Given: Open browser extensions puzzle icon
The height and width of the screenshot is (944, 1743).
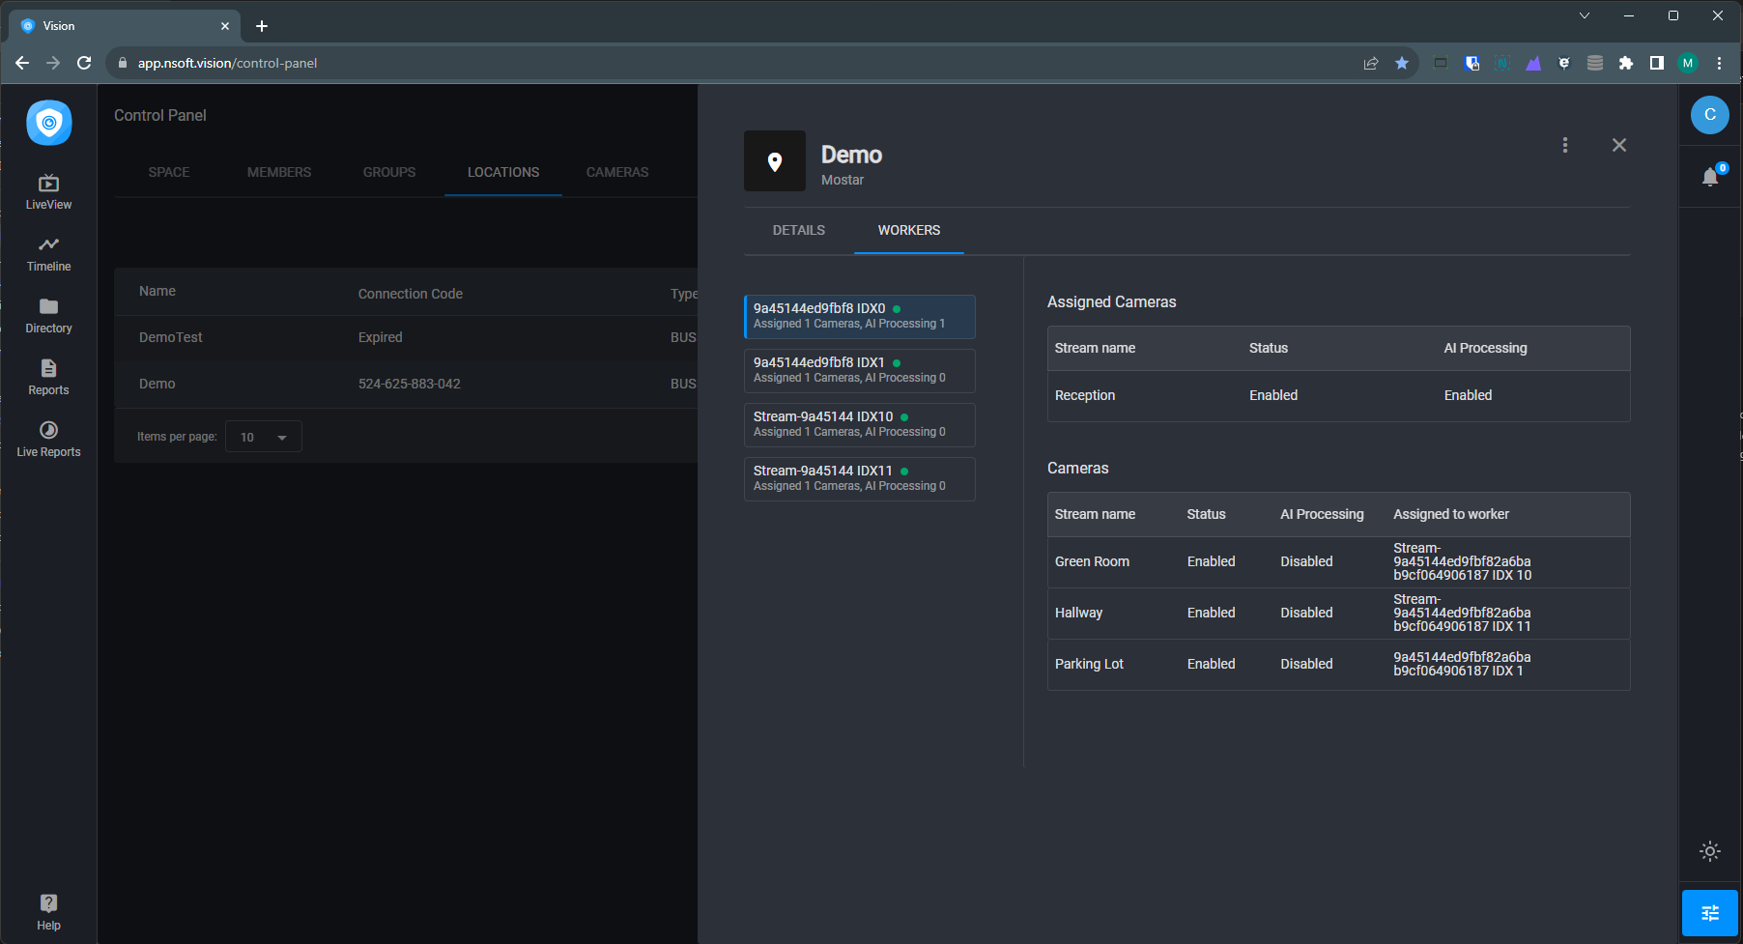Looking at the screenshot, I should pyautogui.click(x=1626, y=63).
